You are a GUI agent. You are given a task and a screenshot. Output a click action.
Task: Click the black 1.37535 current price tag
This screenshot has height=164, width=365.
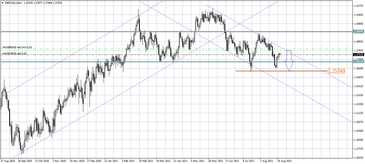(x=359, y=54)
